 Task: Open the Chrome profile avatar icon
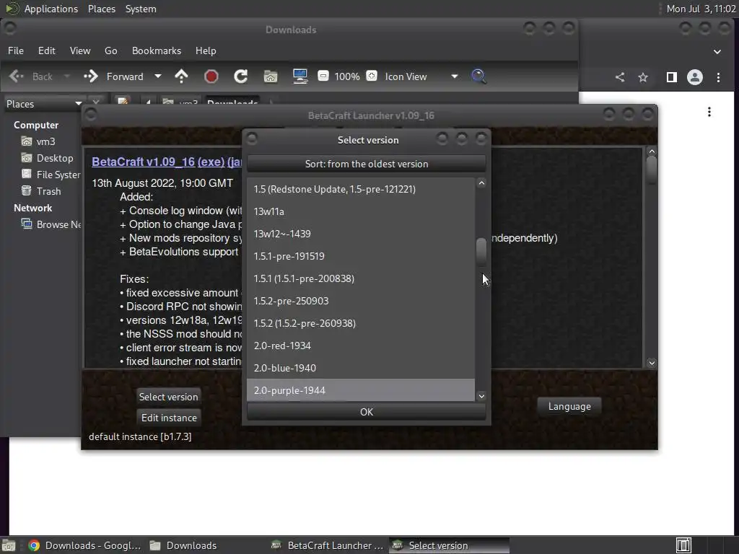(695, 77)
